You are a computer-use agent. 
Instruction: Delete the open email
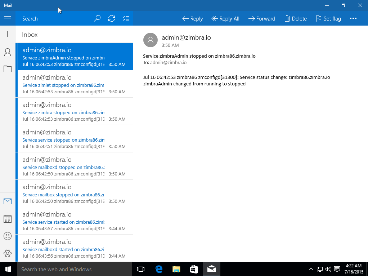tap(295, 19)
